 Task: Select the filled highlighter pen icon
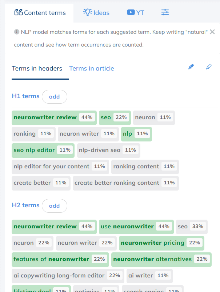coord(191,67)
